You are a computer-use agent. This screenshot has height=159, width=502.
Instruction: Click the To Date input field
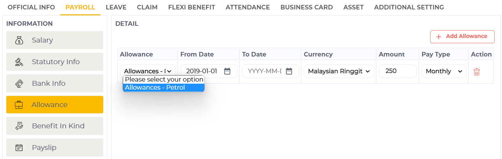(264, 71)
